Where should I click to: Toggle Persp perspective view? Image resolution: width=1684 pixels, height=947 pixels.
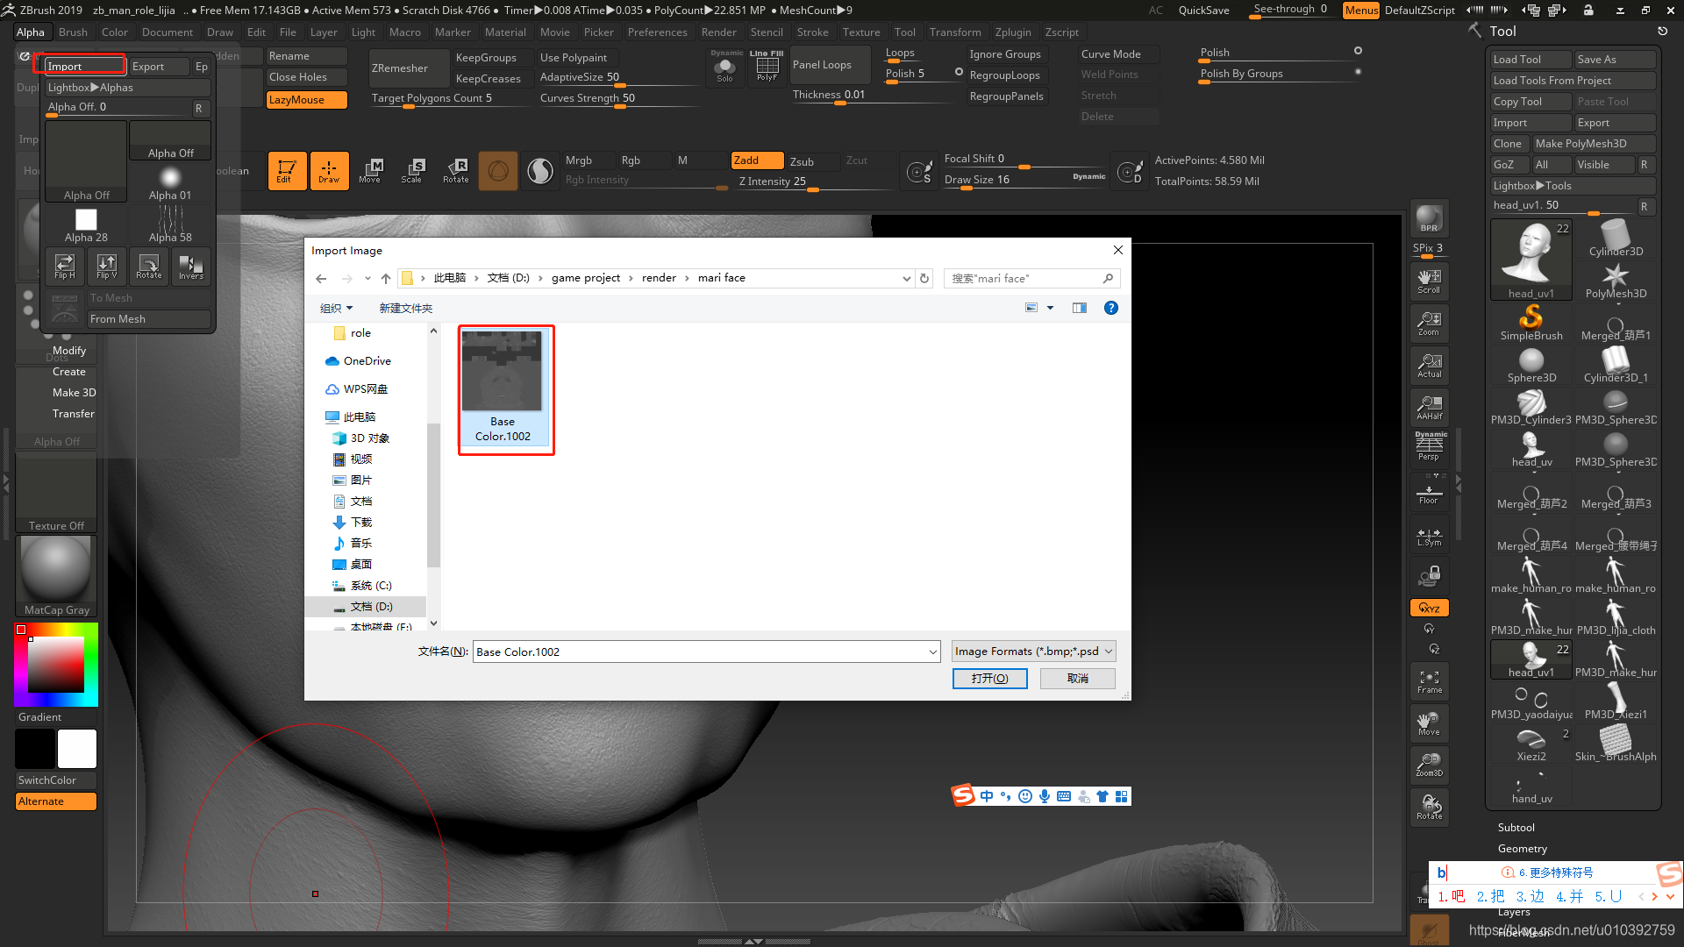click(1429, 447)
